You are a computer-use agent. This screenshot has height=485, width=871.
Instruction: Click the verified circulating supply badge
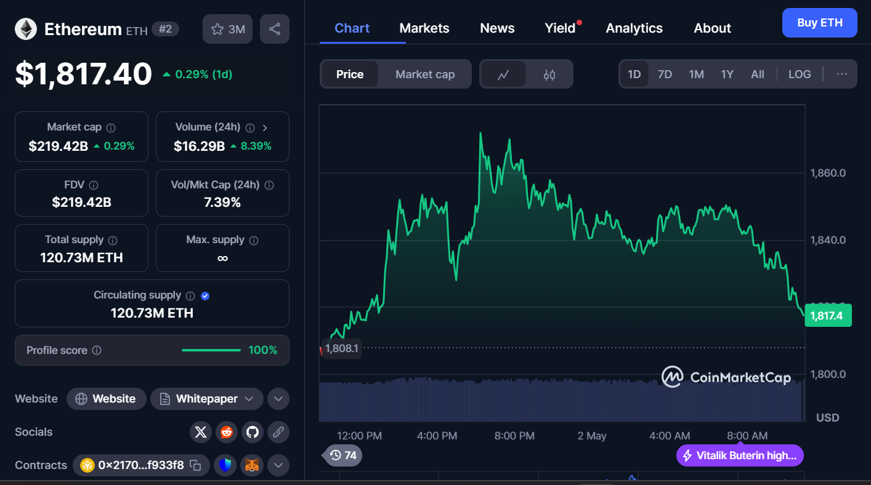(205, 295)
